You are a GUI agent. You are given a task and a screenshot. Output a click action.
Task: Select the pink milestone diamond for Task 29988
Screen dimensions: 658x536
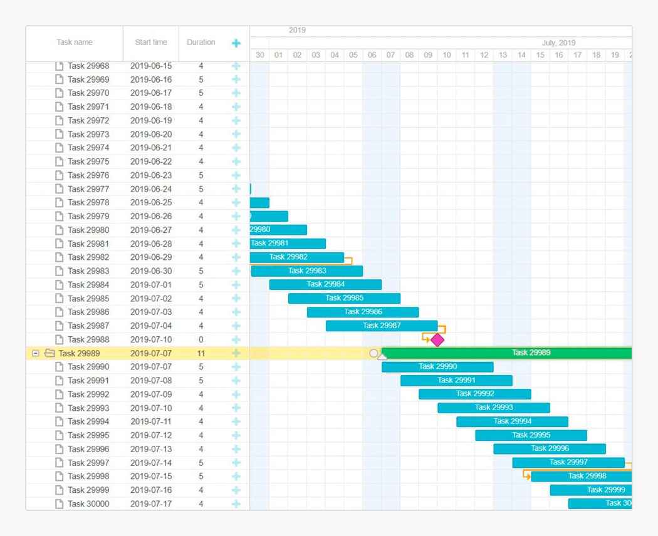[x=437, y=339]
